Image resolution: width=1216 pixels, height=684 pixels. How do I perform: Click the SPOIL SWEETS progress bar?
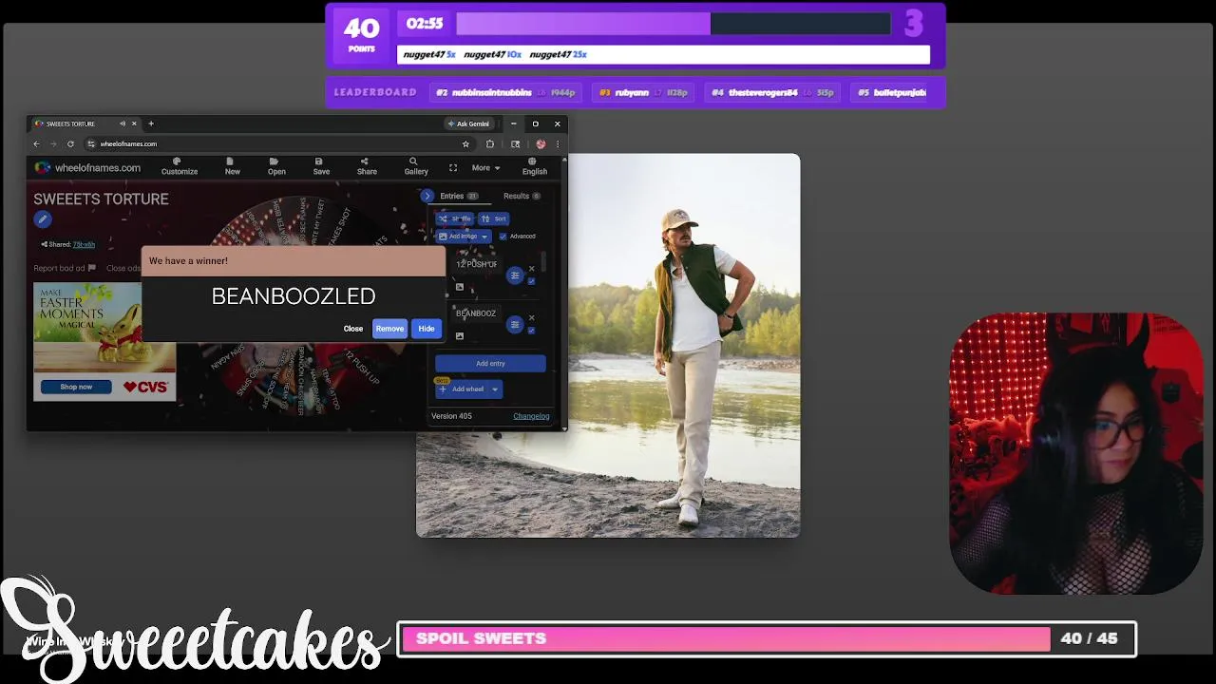[767, 638]
